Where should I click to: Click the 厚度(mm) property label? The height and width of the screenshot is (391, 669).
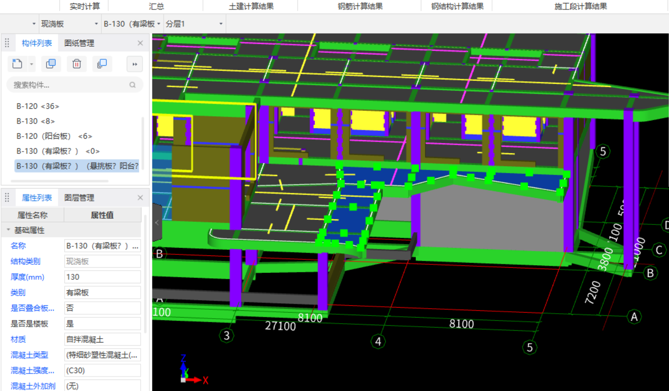tap(27, 277)
